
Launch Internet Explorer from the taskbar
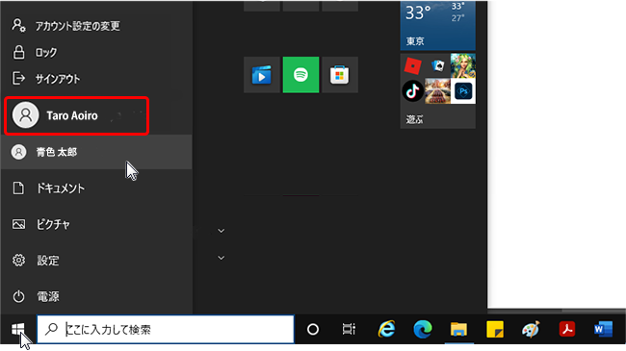[x=386, y=329]
